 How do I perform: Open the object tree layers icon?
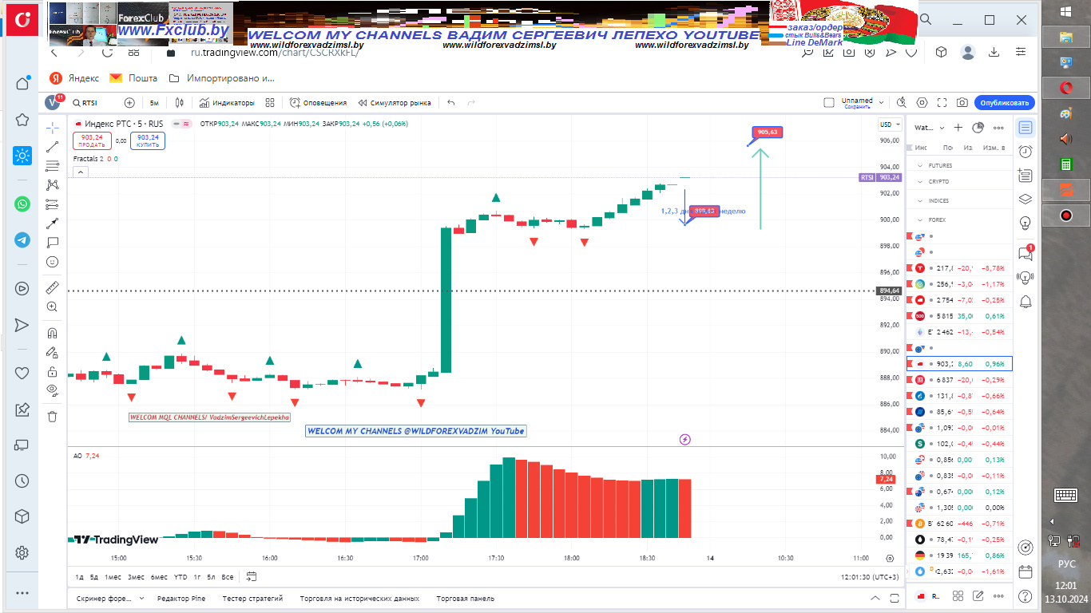1026,200
